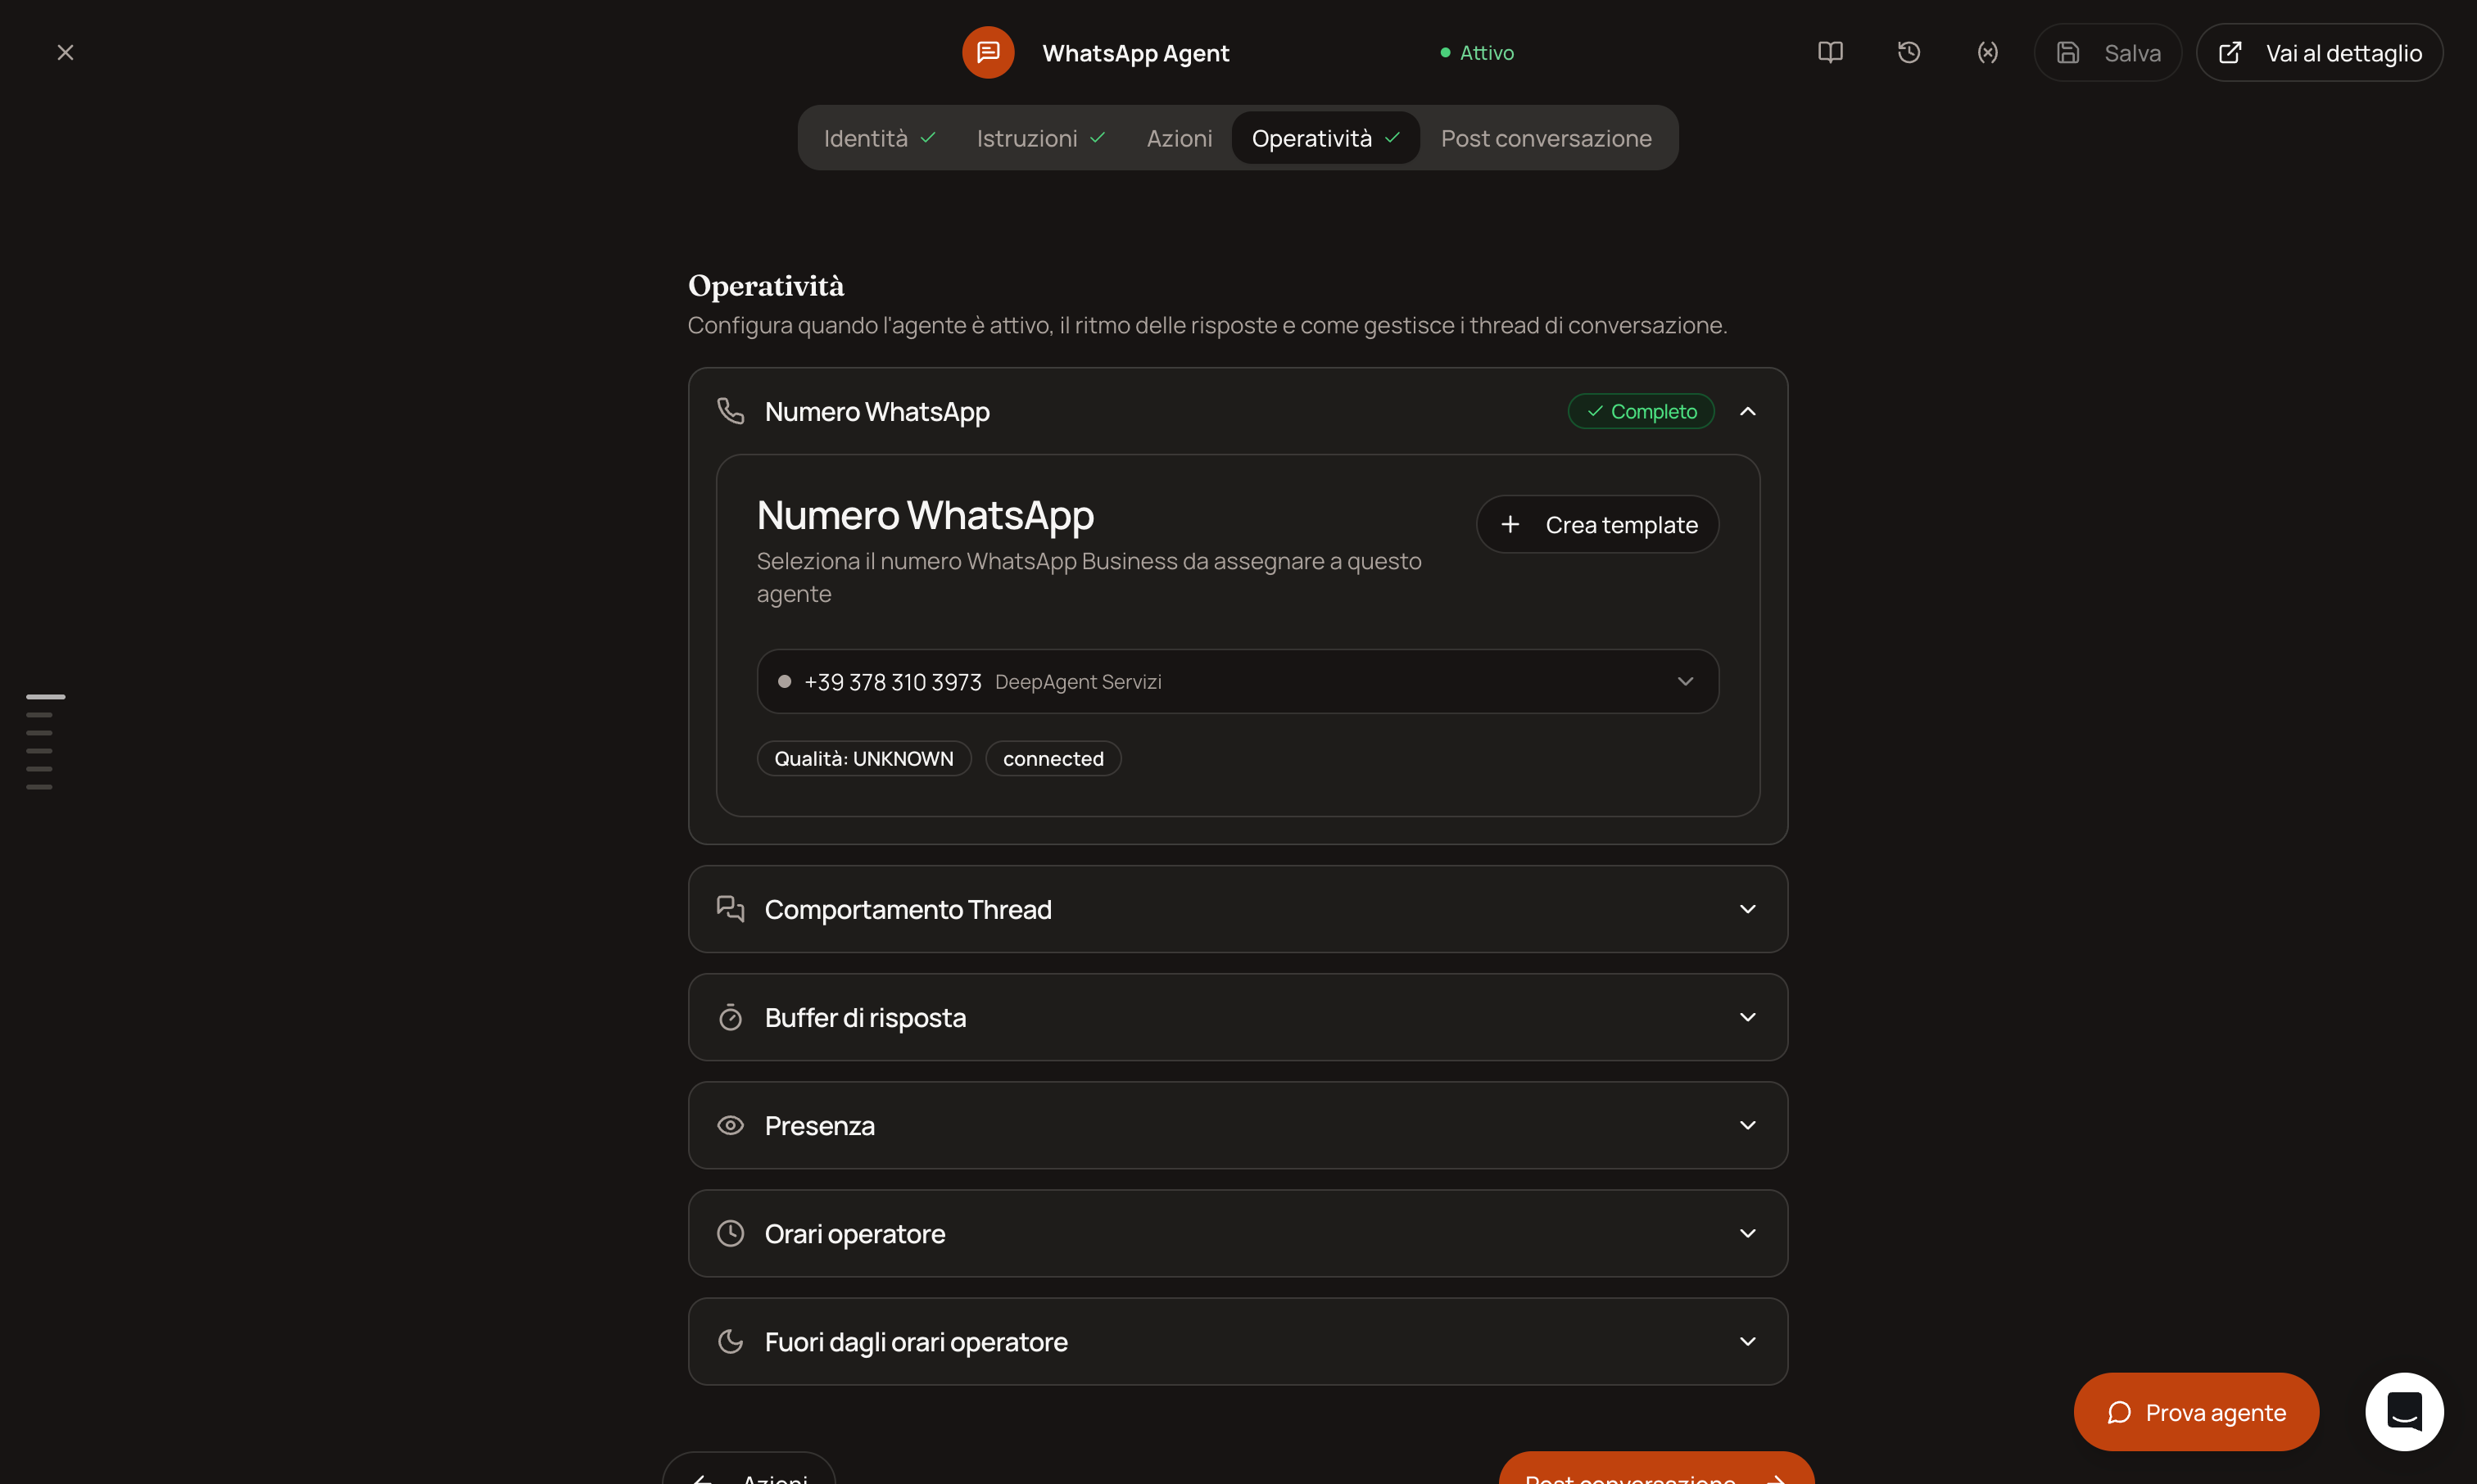Close the agent editor with X icon

pos(65,52)
